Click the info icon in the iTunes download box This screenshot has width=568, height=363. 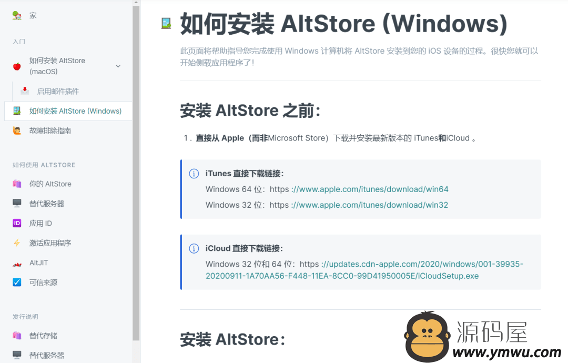click(x=194, y=174)
